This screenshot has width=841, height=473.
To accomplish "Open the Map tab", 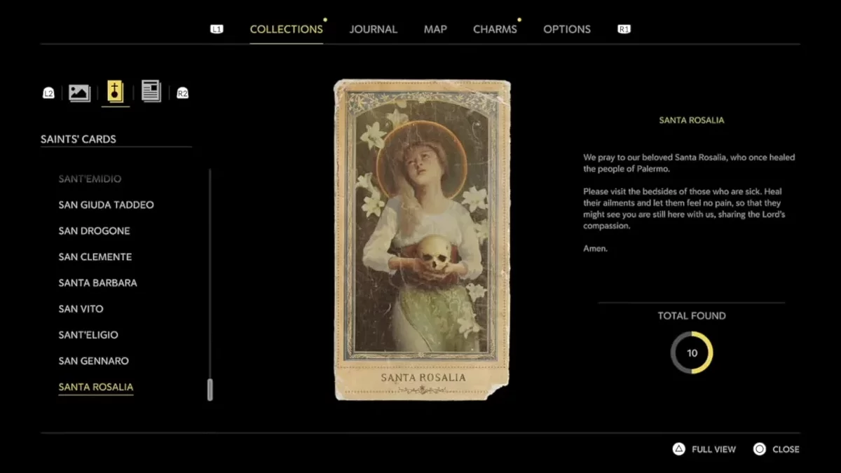I will pos(435,29).
